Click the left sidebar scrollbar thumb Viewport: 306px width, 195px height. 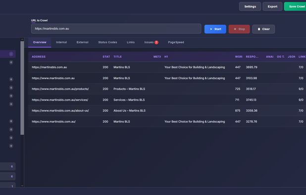point(22,88)
